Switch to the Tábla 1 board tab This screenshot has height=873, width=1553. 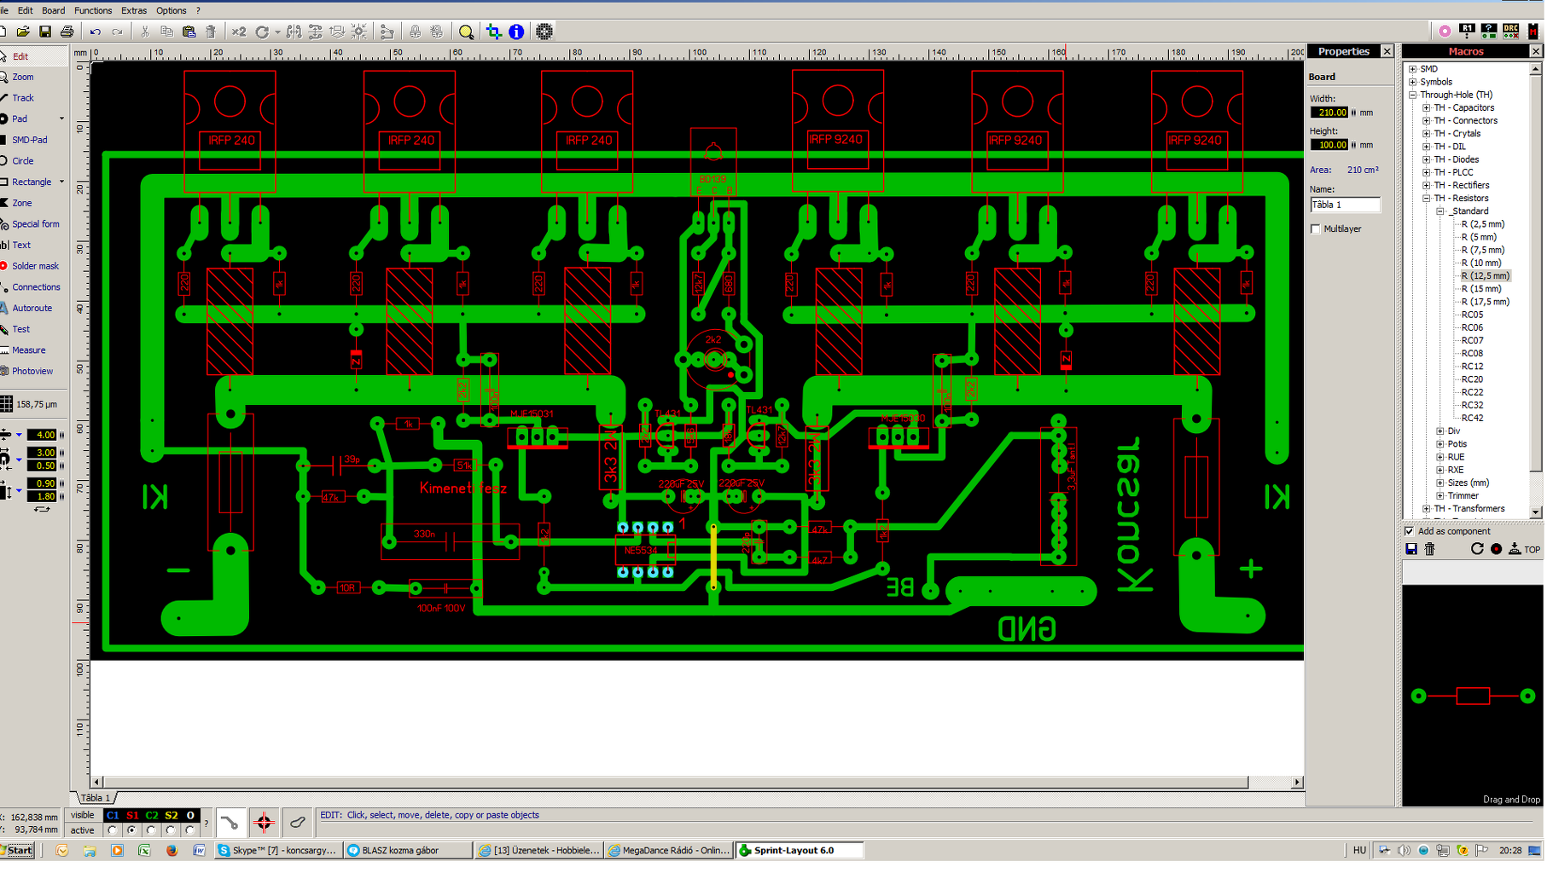coord(96,799)
